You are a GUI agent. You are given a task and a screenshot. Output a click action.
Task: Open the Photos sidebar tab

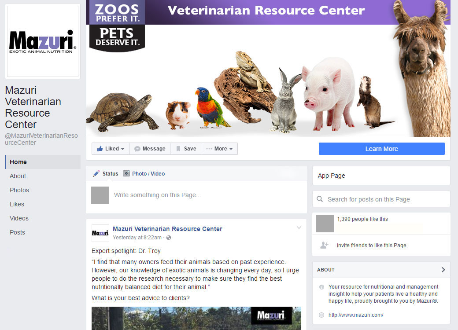point(19,190)
